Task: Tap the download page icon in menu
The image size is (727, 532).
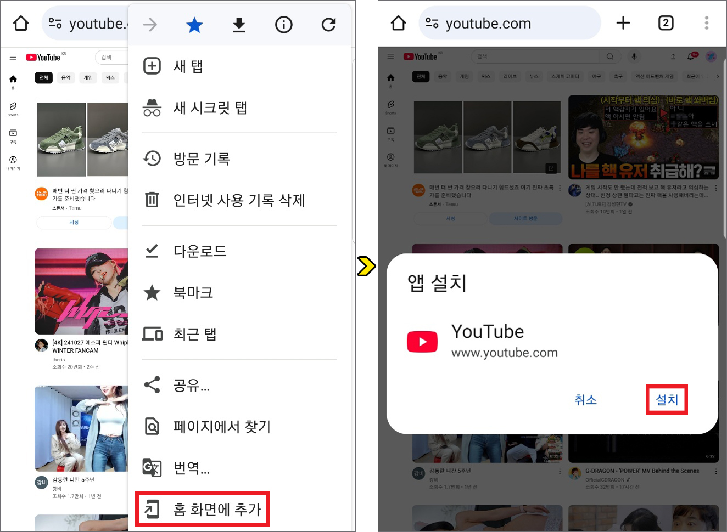Action: [239, 25]
